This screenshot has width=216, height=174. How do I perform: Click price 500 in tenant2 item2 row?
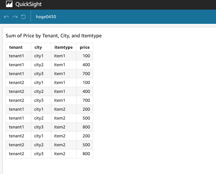coord(86,145)
